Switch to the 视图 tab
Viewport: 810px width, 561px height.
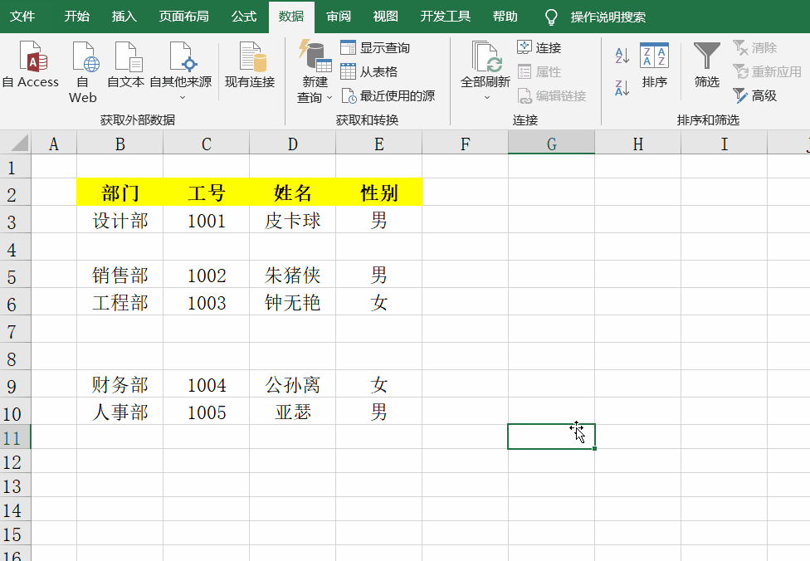point(386,17)
